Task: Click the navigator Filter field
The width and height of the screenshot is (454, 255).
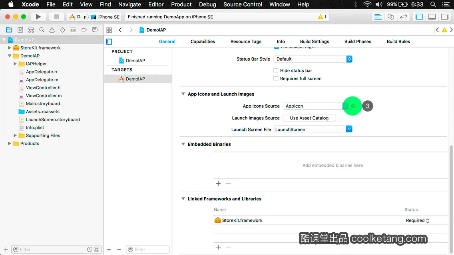Action: pos(52,249)
